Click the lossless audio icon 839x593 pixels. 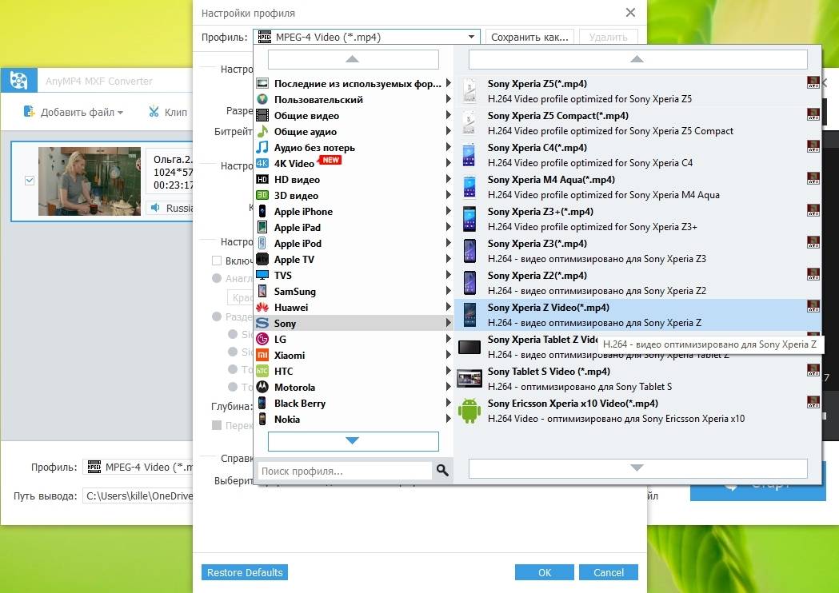tap(262, 147)
